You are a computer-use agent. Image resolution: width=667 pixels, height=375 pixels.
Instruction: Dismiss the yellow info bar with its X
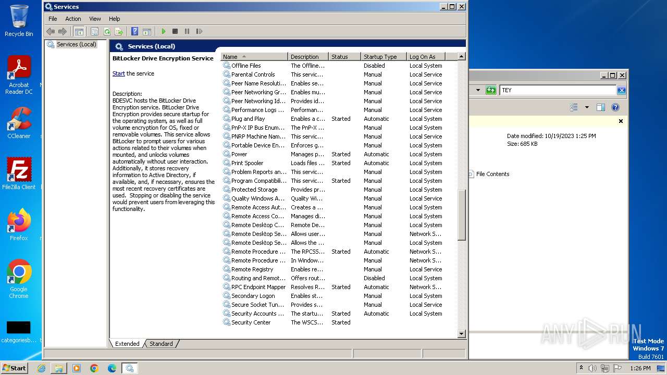621,121
